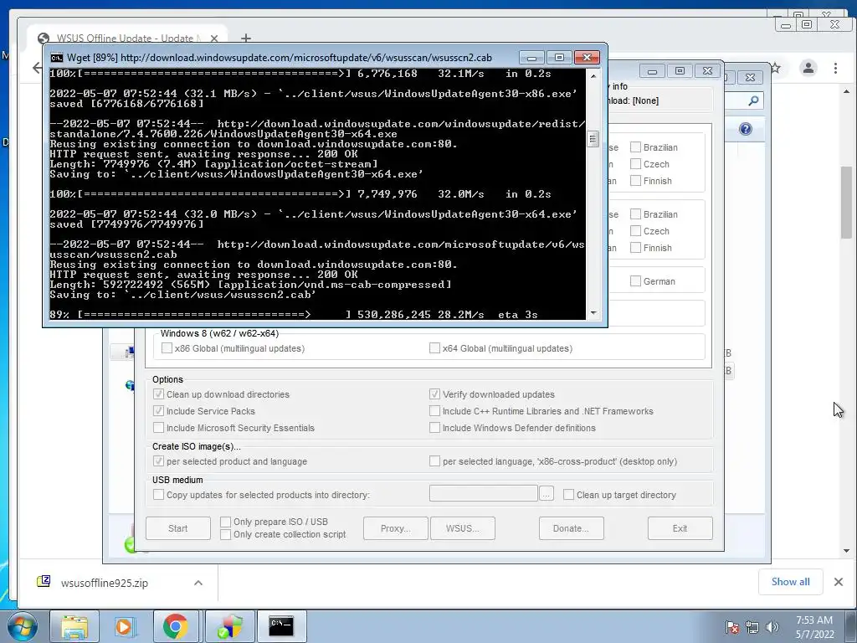Click Wget console scroll down arrow
This screenshot has width=857, height=643.
pos(593,313)
